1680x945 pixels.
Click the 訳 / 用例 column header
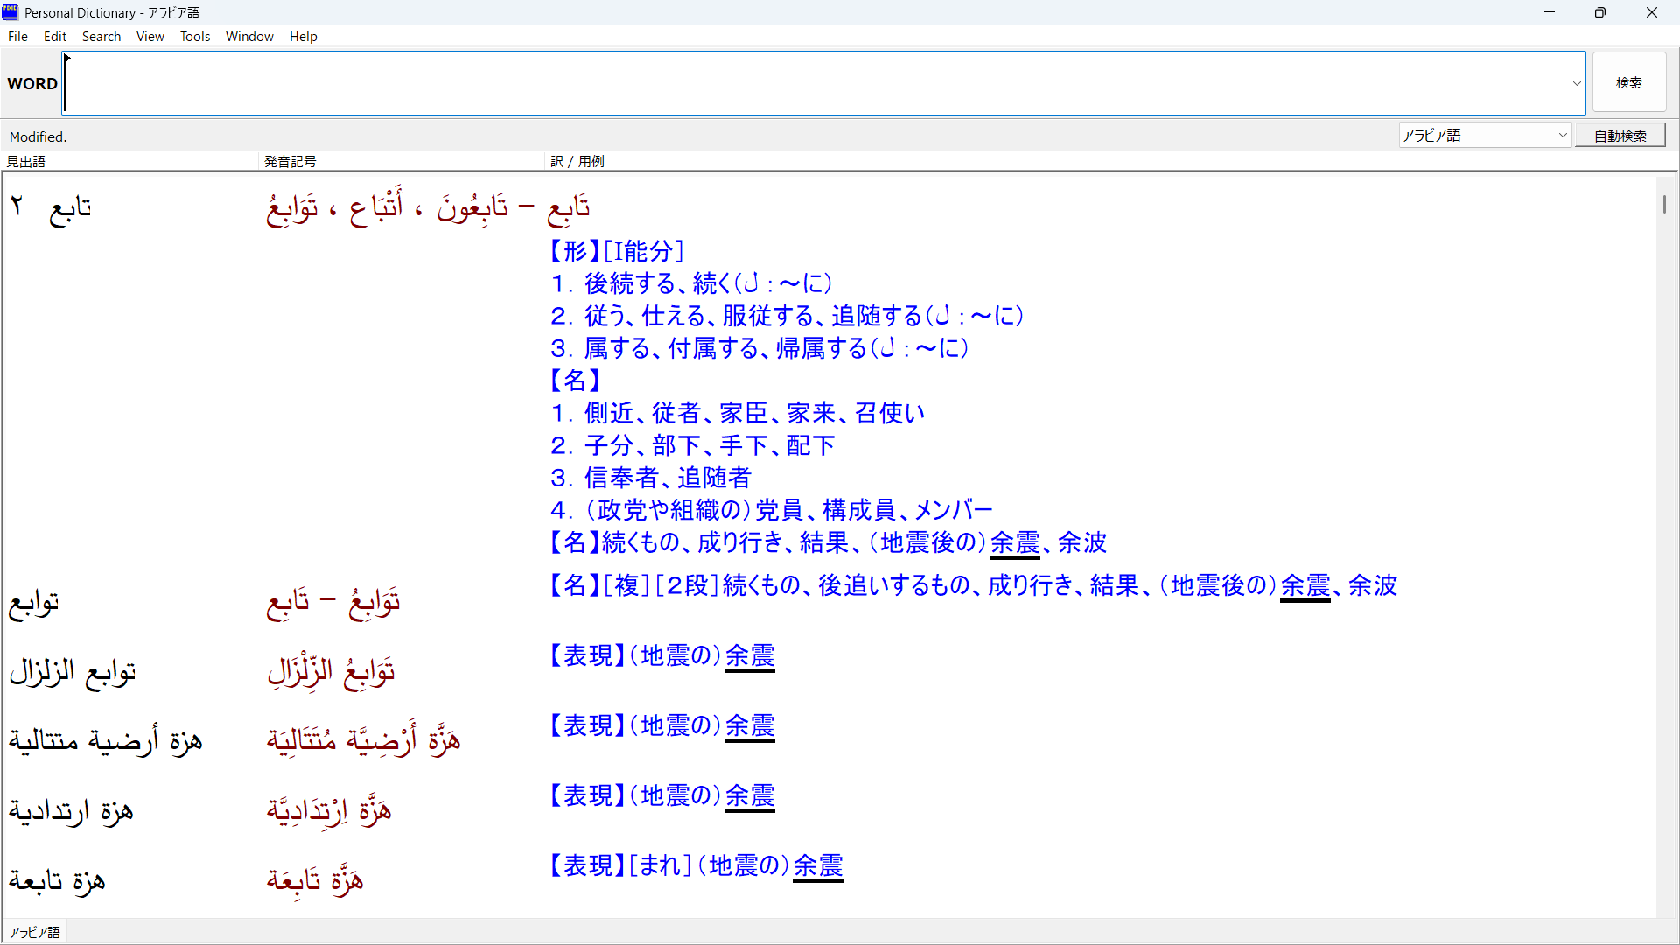coord(577,161)
